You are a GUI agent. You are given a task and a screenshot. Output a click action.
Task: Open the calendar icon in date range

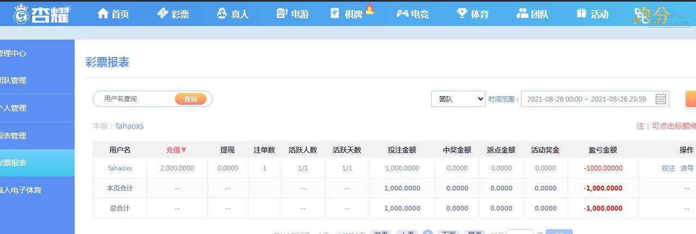tap(661, 99)
